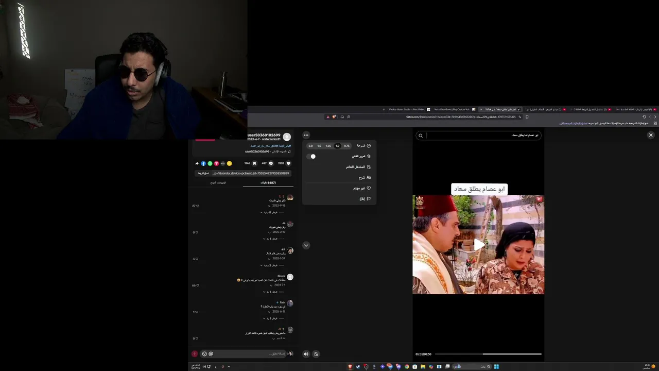Screen dimensions: 659x371
Task: Open comments via speech bubble icon
Action: [271, 163]
